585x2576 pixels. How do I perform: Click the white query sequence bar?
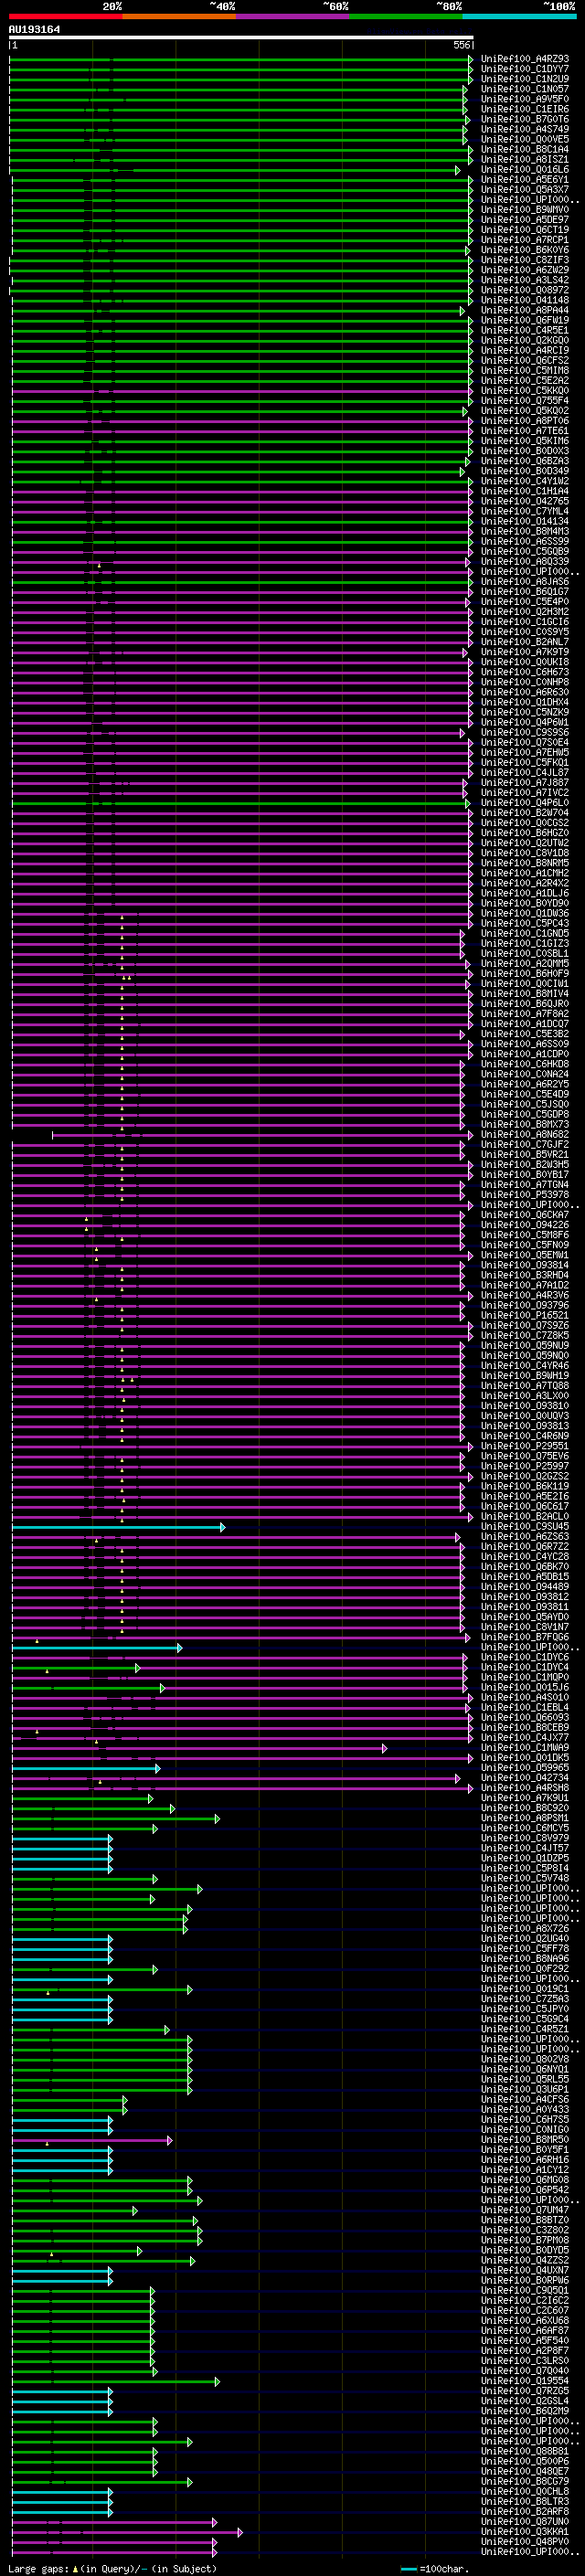point(241,38)
